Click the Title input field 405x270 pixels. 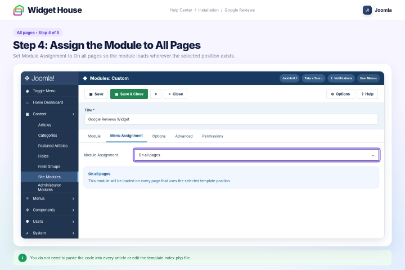coord(231,119)
